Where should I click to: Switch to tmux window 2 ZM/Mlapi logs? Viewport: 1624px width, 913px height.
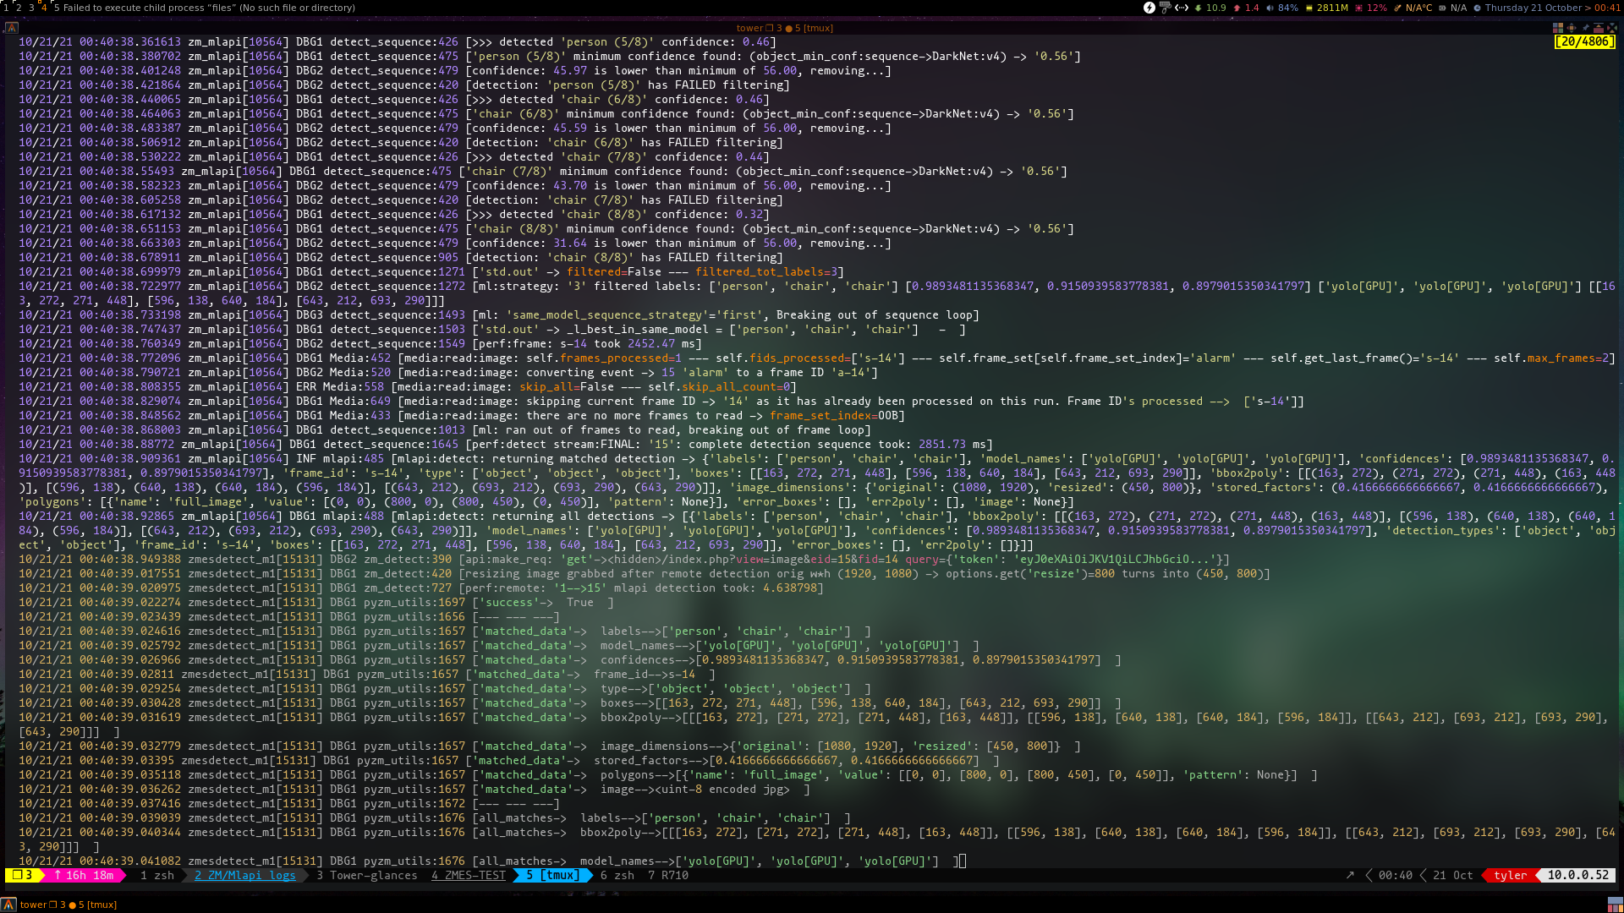[244, 876]
